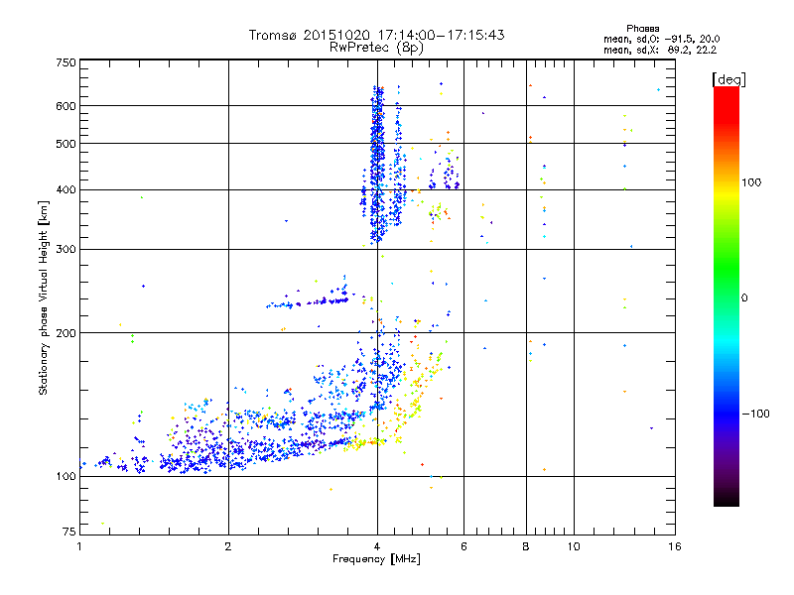Click the x-axis tick label '8'
794x595 pixels.
click(526, 546)
